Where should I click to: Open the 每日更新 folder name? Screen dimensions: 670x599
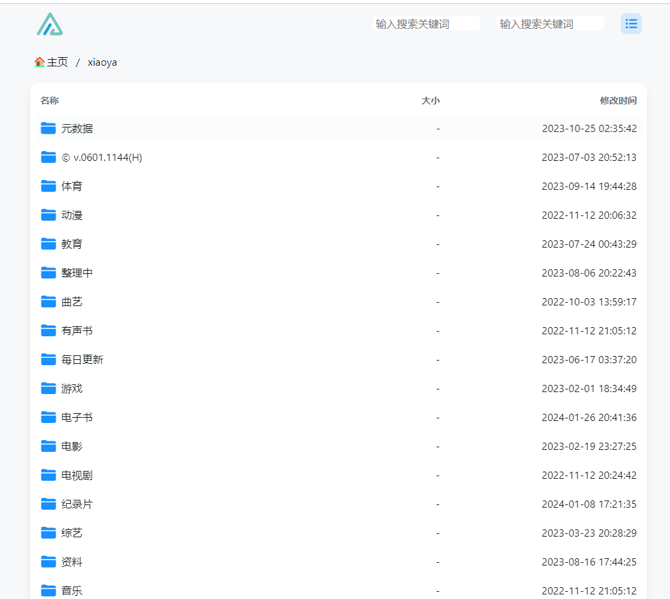83,359
